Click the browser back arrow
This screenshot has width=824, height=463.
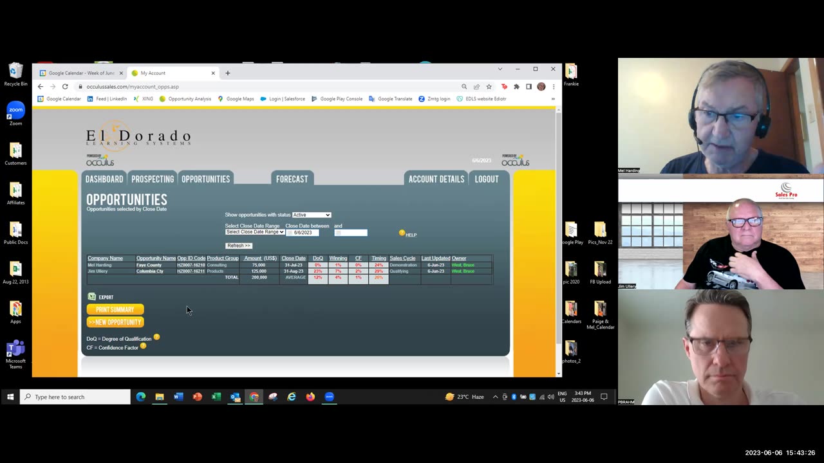(41, 86)
